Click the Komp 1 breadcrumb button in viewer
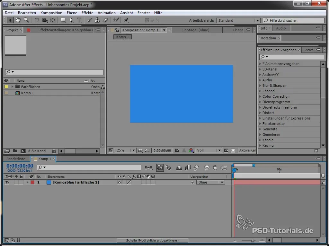The width and height of the screenshot is (329, 246). click(x=122, y=37)
